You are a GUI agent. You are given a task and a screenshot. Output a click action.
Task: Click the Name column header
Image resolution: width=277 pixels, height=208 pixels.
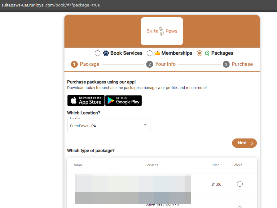pos(78,165)
